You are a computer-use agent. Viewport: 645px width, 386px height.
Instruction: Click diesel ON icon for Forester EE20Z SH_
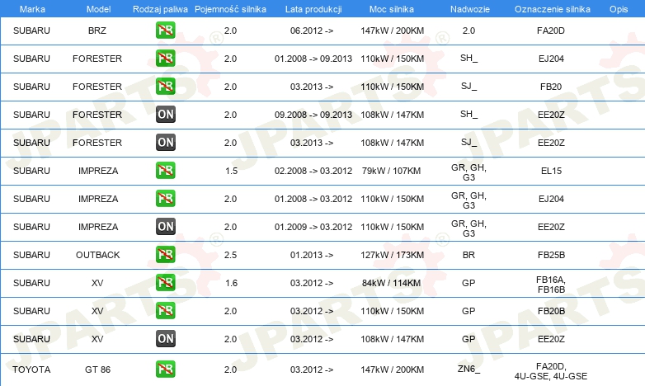pyautogui.click(x=165, y=115)
